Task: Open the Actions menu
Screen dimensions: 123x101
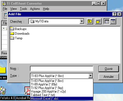Action: (35, 9)
